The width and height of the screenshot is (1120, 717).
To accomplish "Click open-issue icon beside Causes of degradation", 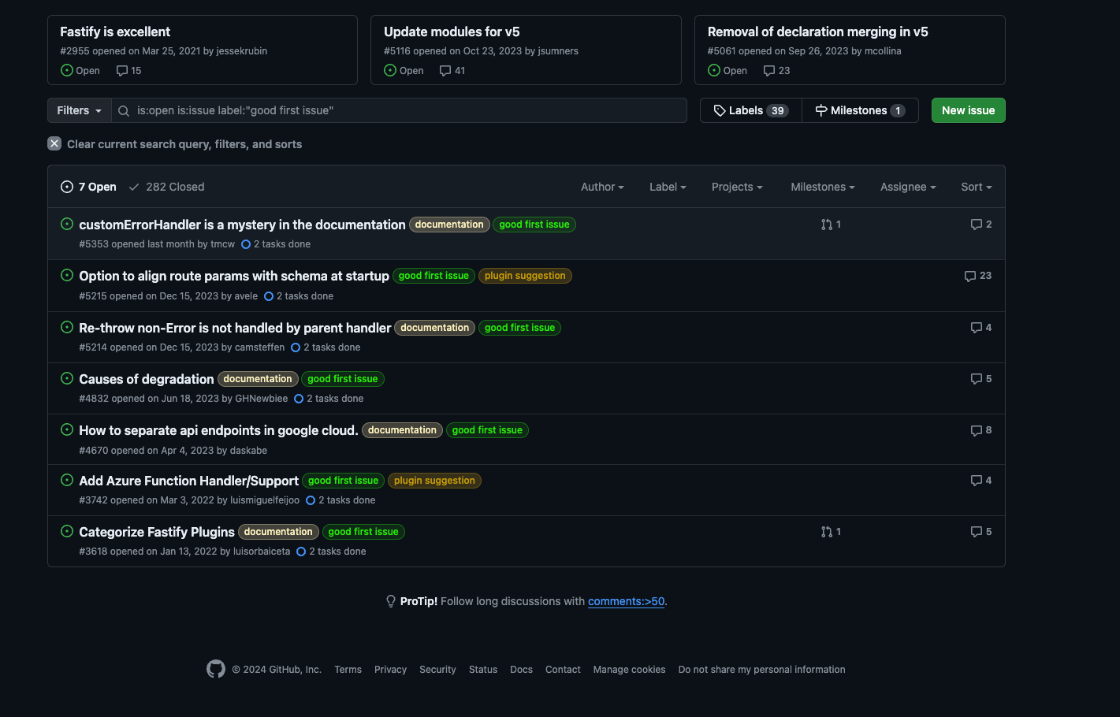I will pyautogui.click(x=67, y=378).
